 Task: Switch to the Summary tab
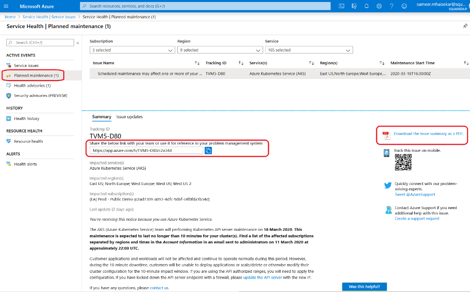(x=102, y=117)
